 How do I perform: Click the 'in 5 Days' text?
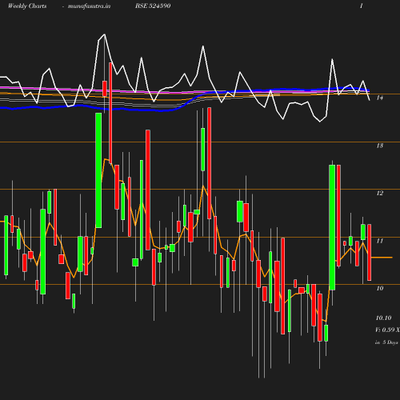(386, 342)
